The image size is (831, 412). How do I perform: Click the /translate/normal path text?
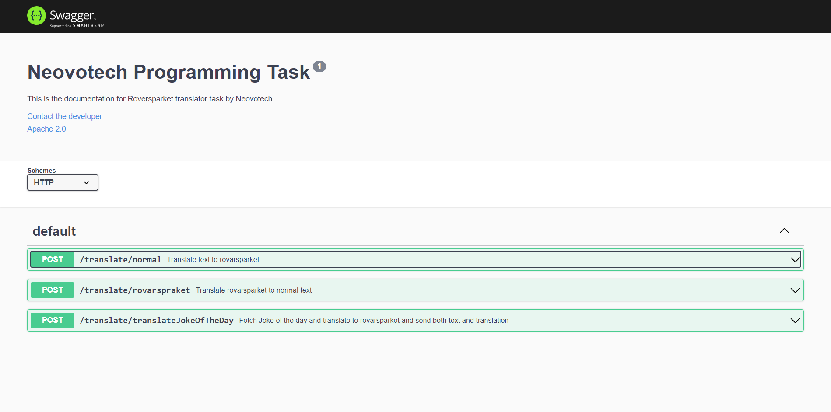pyautogui.click(x=120, y=260)
